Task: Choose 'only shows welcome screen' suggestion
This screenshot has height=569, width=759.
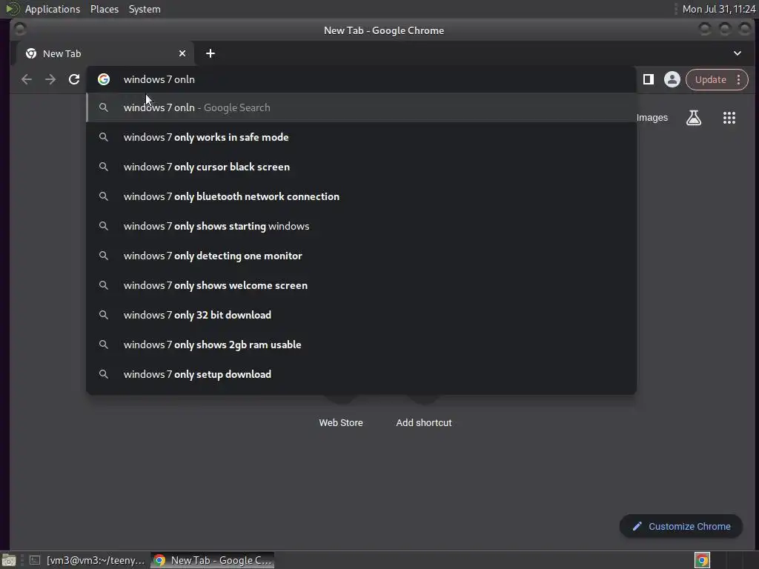Action: tap(361, 285)
